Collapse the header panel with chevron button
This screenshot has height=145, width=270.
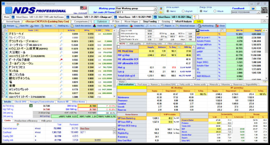click(x=264, y=21)
